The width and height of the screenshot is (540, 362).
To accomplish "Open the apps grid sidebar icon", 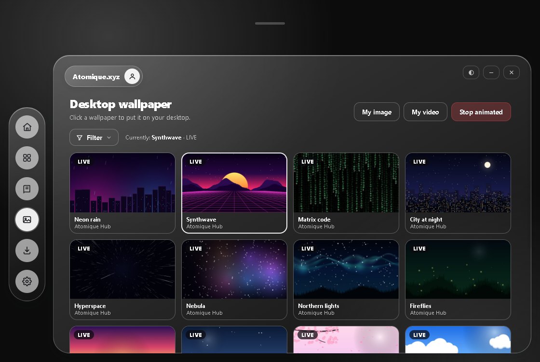I will [x=27, y=158].
